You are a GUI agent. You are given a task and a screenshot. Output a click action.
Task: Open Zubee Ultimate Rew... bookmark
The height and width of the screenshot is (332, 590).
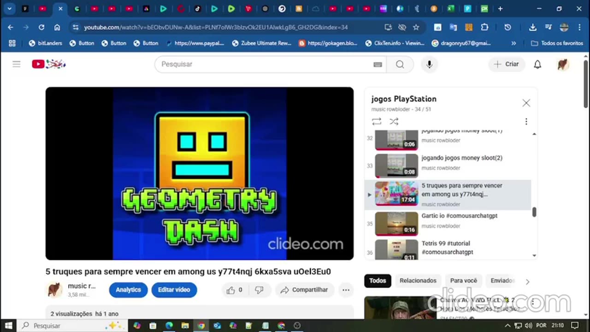[x=262, y=43]
